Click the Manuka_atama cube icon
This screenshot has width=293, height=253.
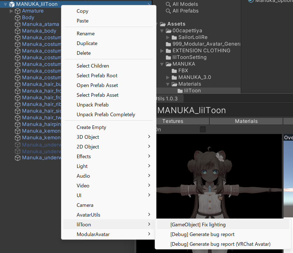click(x=18, y=24)
